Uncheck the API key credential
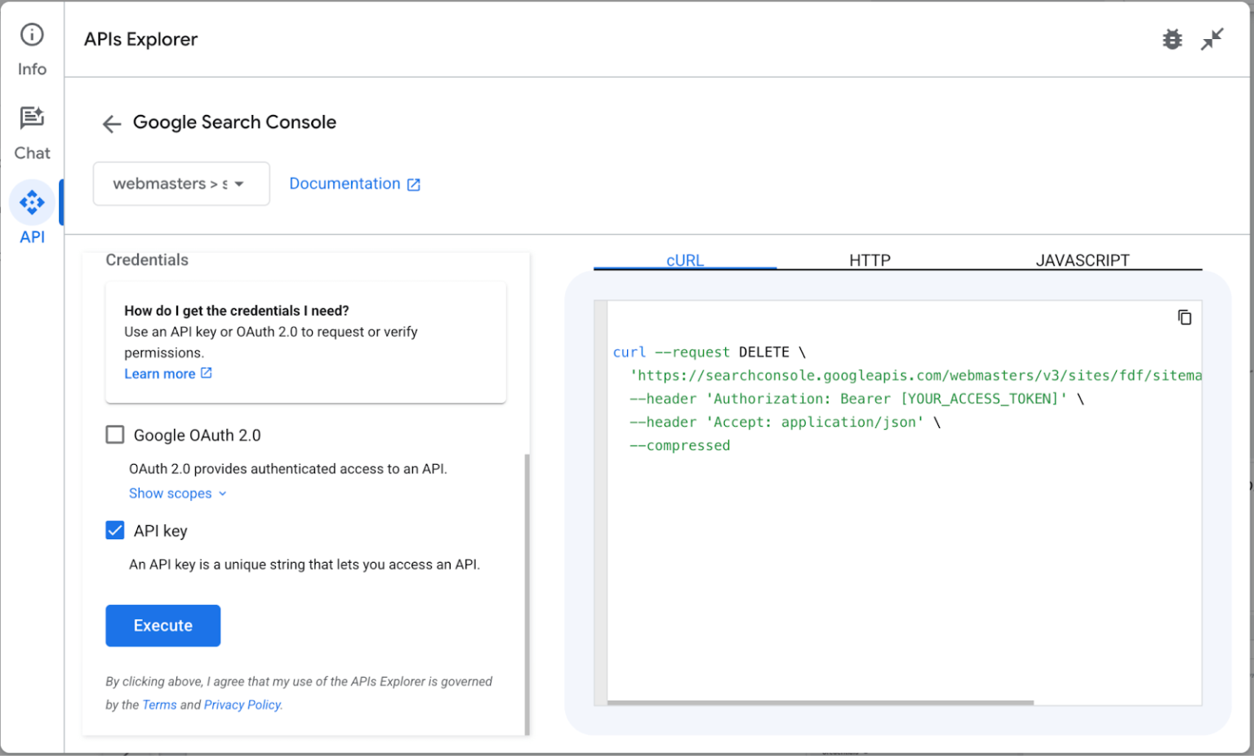Viewport: 1254px width, 756px height. 114,530
